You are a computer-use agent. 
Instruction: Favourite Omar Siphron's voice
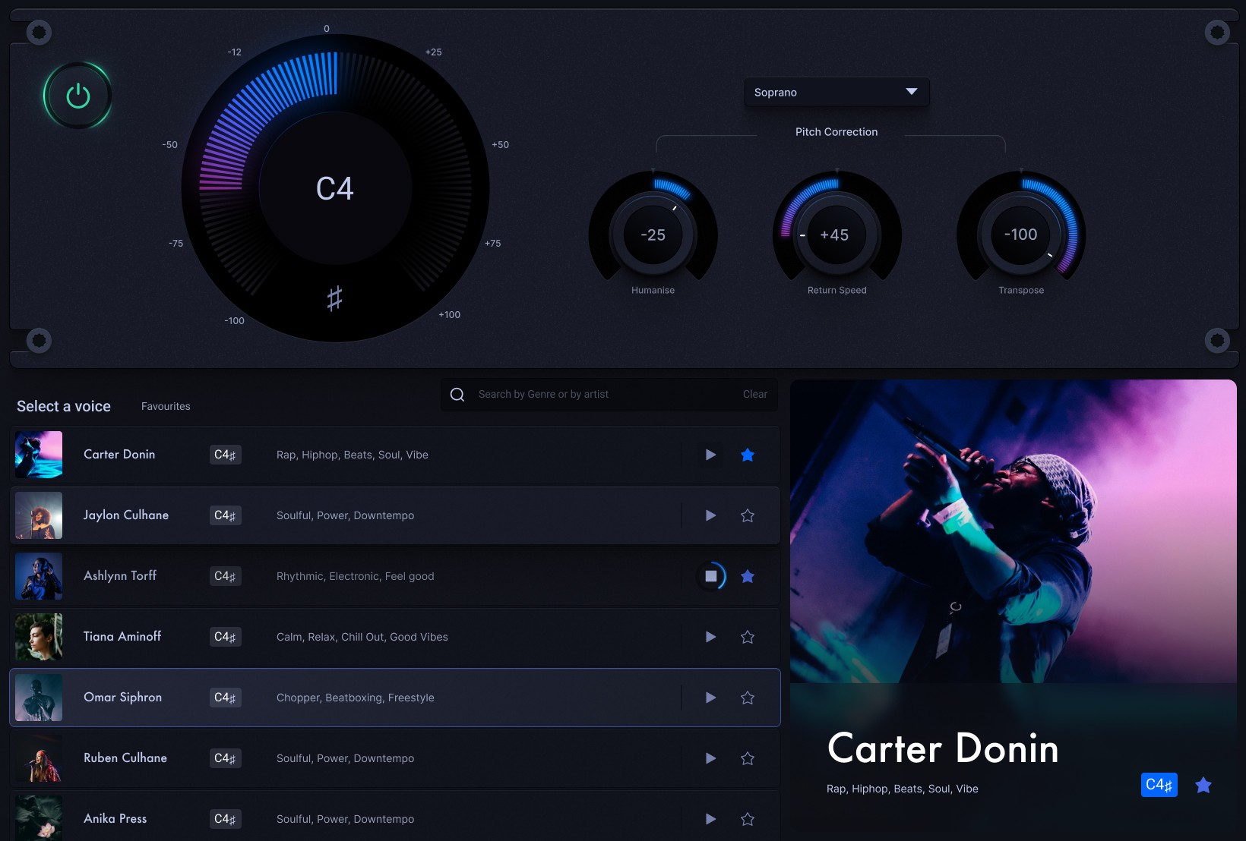click(x=747, y=697)
